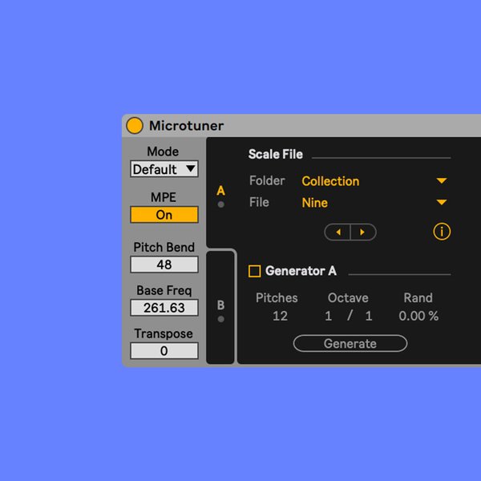Screen dimensions: 481x481
Task: Click the Pitches value 12
Action: [x=280, y=316]
